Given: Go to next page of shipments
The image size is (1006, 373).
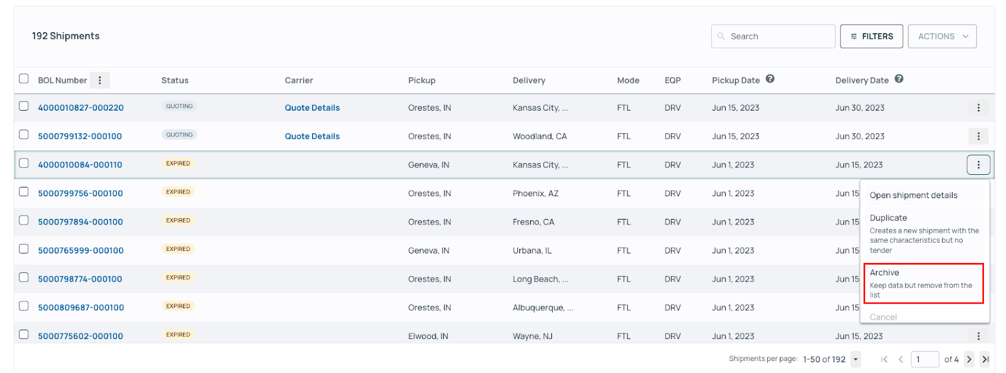Looking at the screenshot, I should [x=969, y=359].
